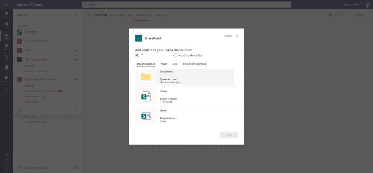Open more options for test2 team
The width and height of the screenshot is (373, 173).
tap(76, 51)
